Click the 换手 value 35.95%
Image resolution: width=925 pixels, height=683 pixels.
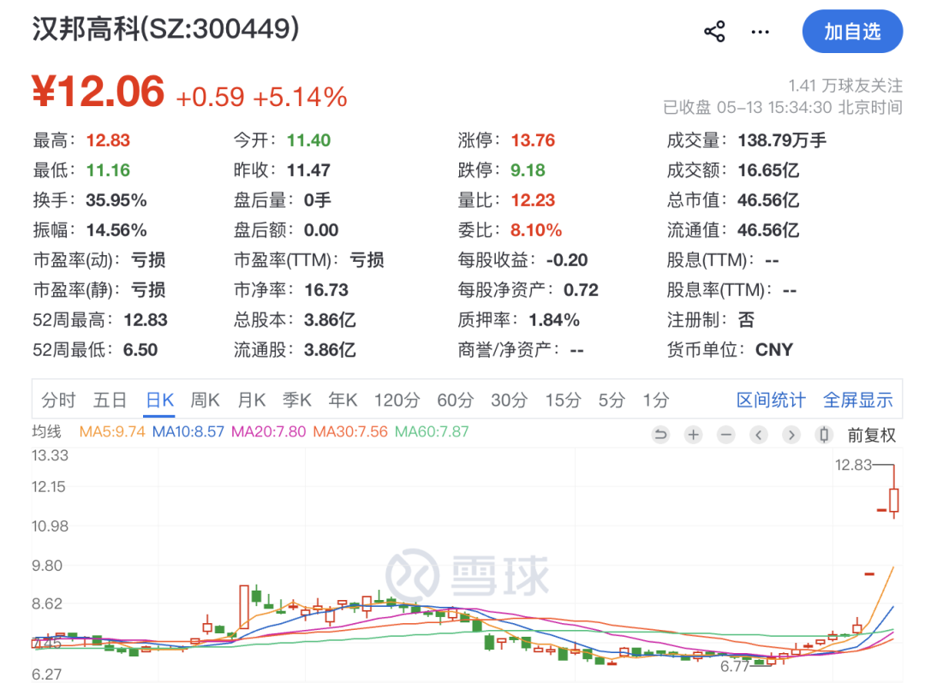pos(116,200)
